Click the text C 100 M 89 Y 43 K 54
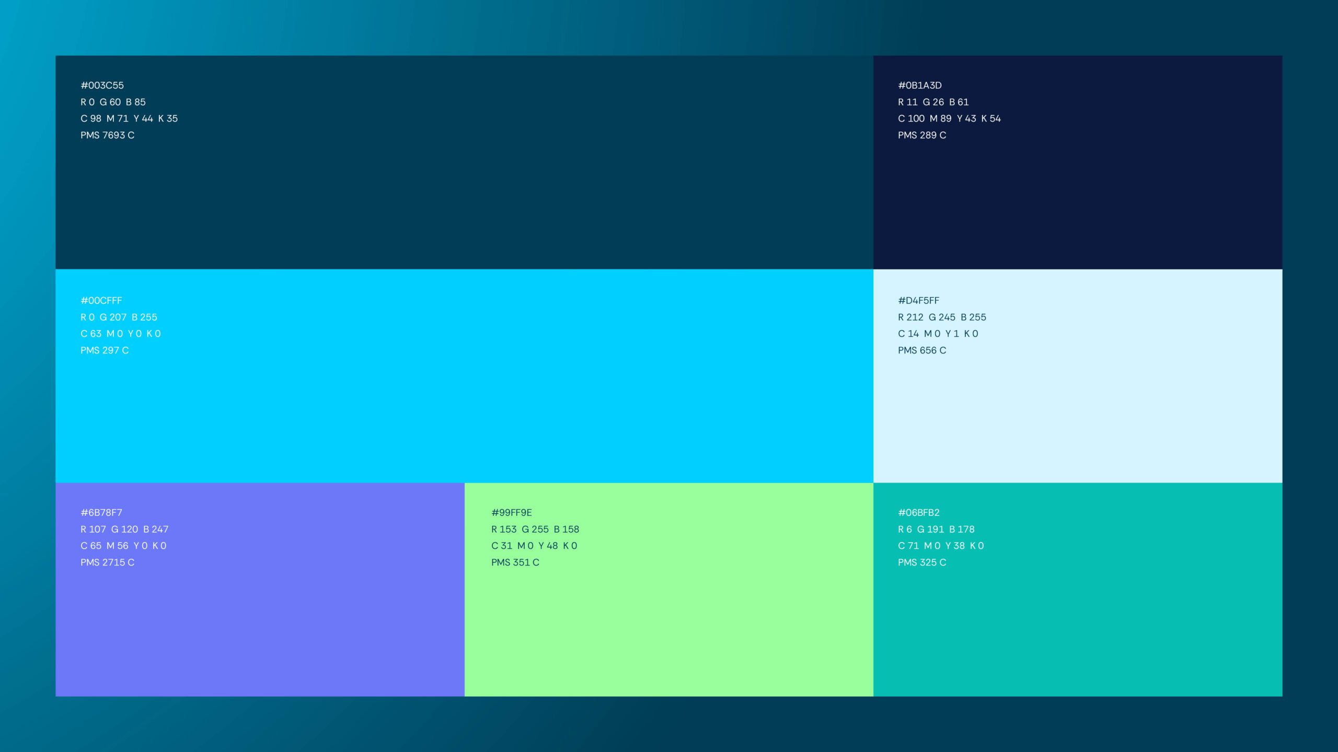This screenshot has width=1338, height=752. click(x=950, y=119)
